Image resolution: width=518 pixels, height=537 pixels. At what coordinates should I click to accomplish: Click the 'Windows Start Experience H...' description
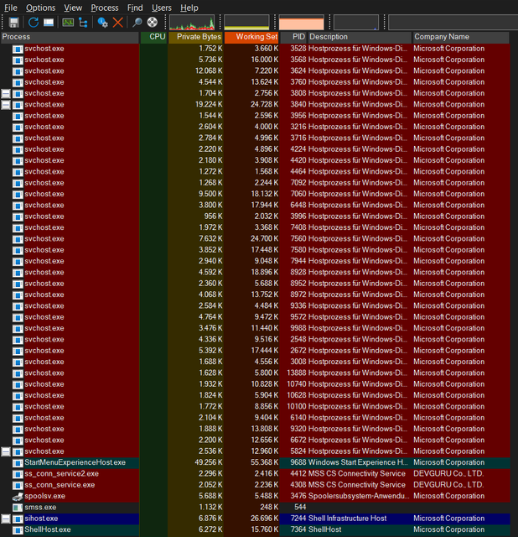pos(358,462)
